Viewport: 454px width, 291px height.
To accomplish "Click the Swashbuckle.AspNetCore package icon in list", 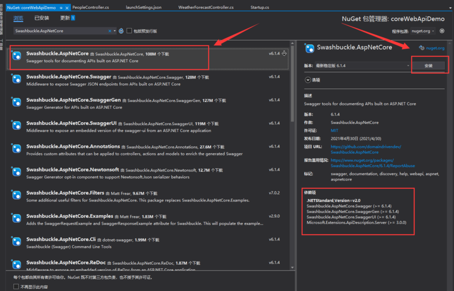I will (17, 56).
